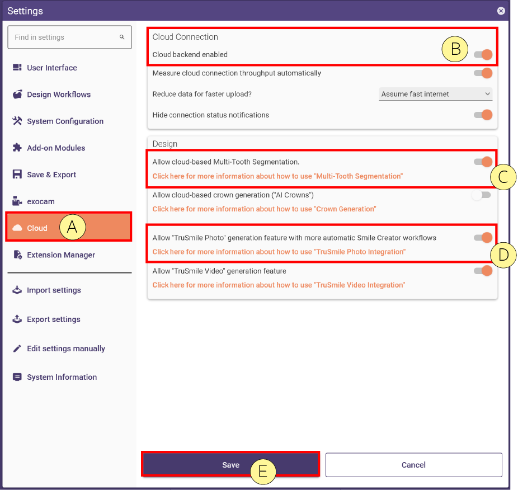This screenshot has width=518, height=490.
Task: Click the Export settings tray icon
Action: tap(17, 319)
